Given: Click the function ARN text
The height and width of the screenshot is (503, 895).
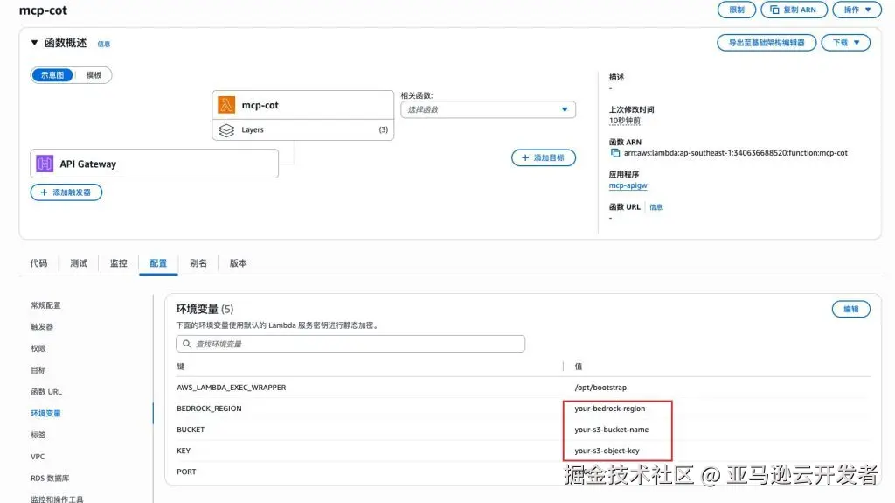Looking at the screenshot, I should [x=736, y=153].
